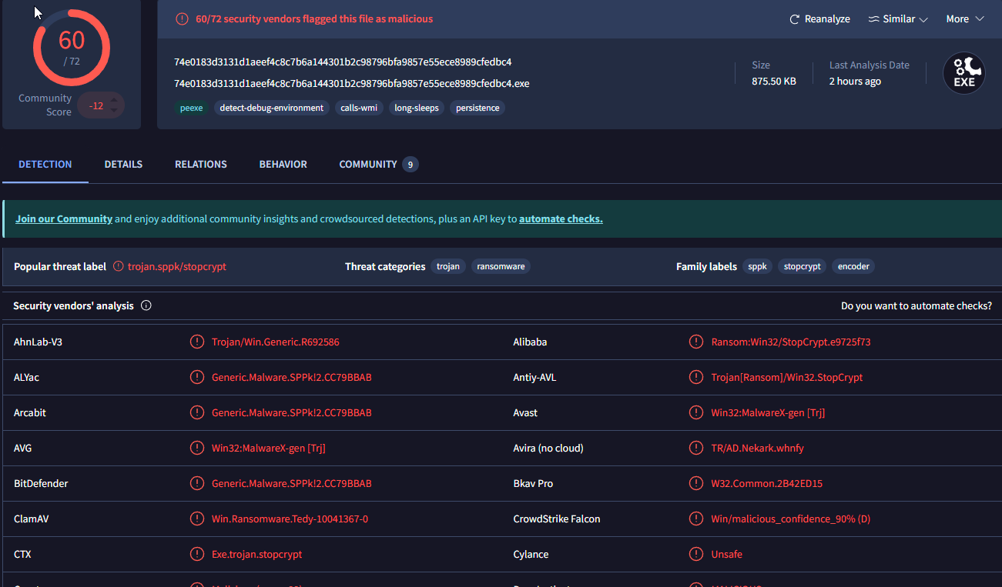Click the ransomware threat category chip
The image size is (1002, 587).
[x=501, y=266]
